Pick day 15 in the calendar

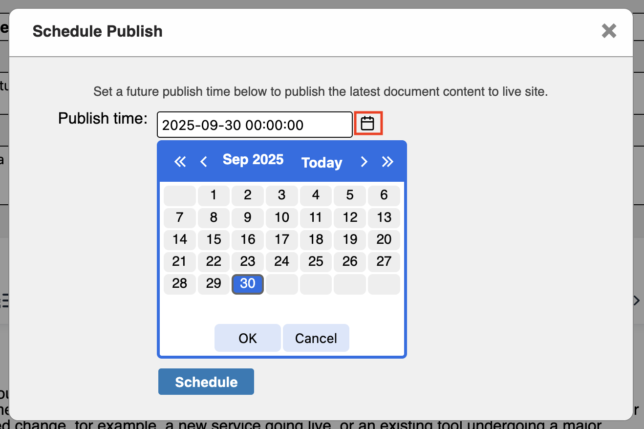click(214, 239)
